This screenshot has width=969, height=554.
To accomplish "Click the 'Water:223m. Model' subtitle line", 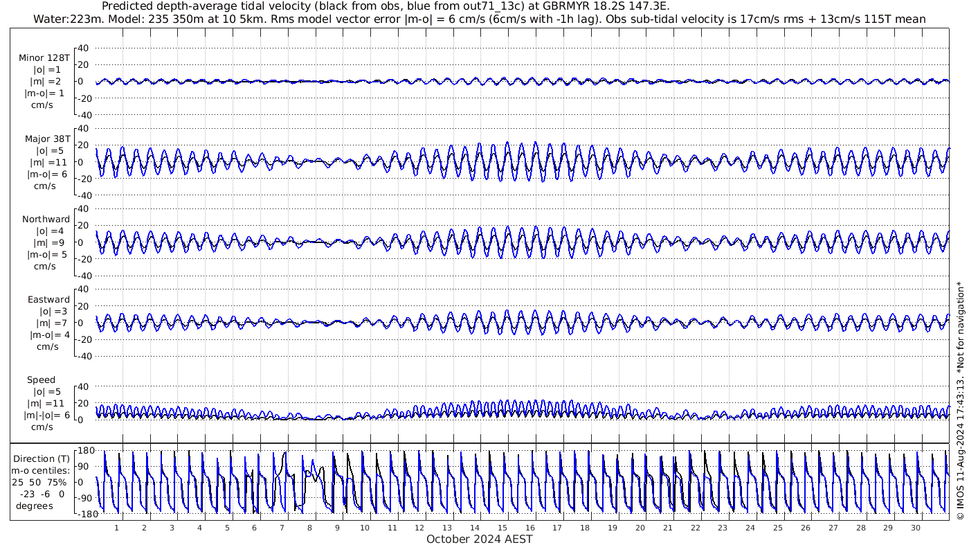I will (479, 19).
